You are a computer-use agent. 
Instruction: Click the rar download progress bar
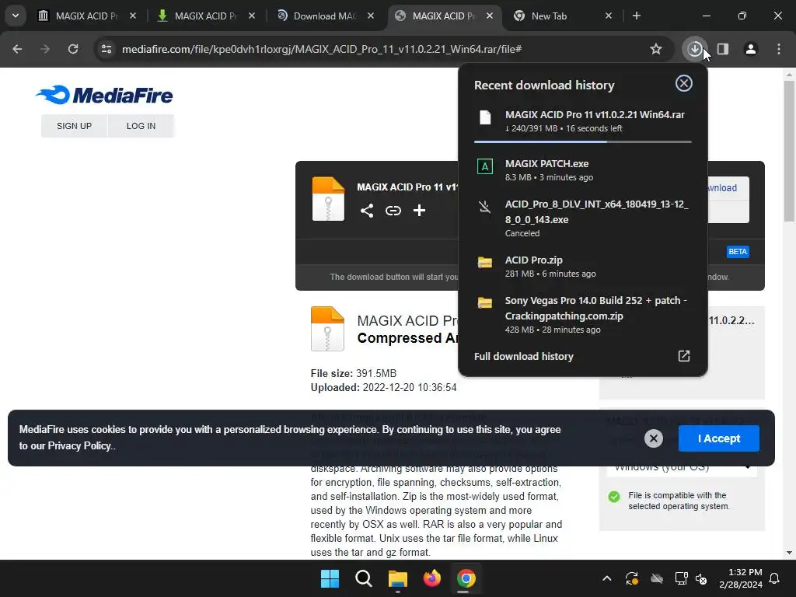pos(583,141)
